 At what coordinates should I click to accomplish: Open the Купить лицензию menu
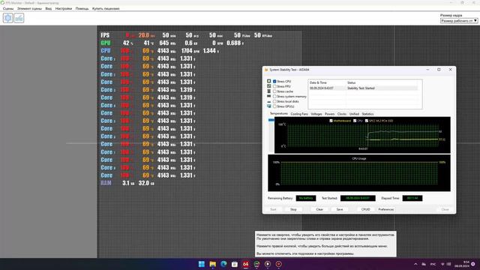[x=106, y=8]
